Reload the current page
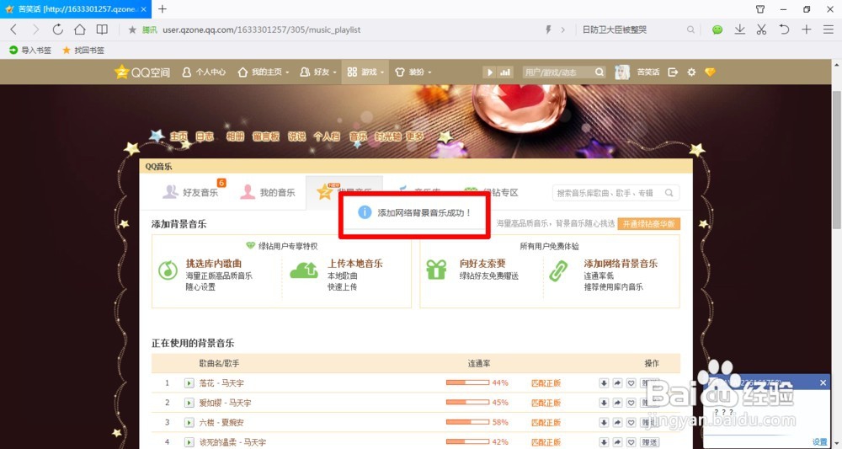 pos(57,29)
